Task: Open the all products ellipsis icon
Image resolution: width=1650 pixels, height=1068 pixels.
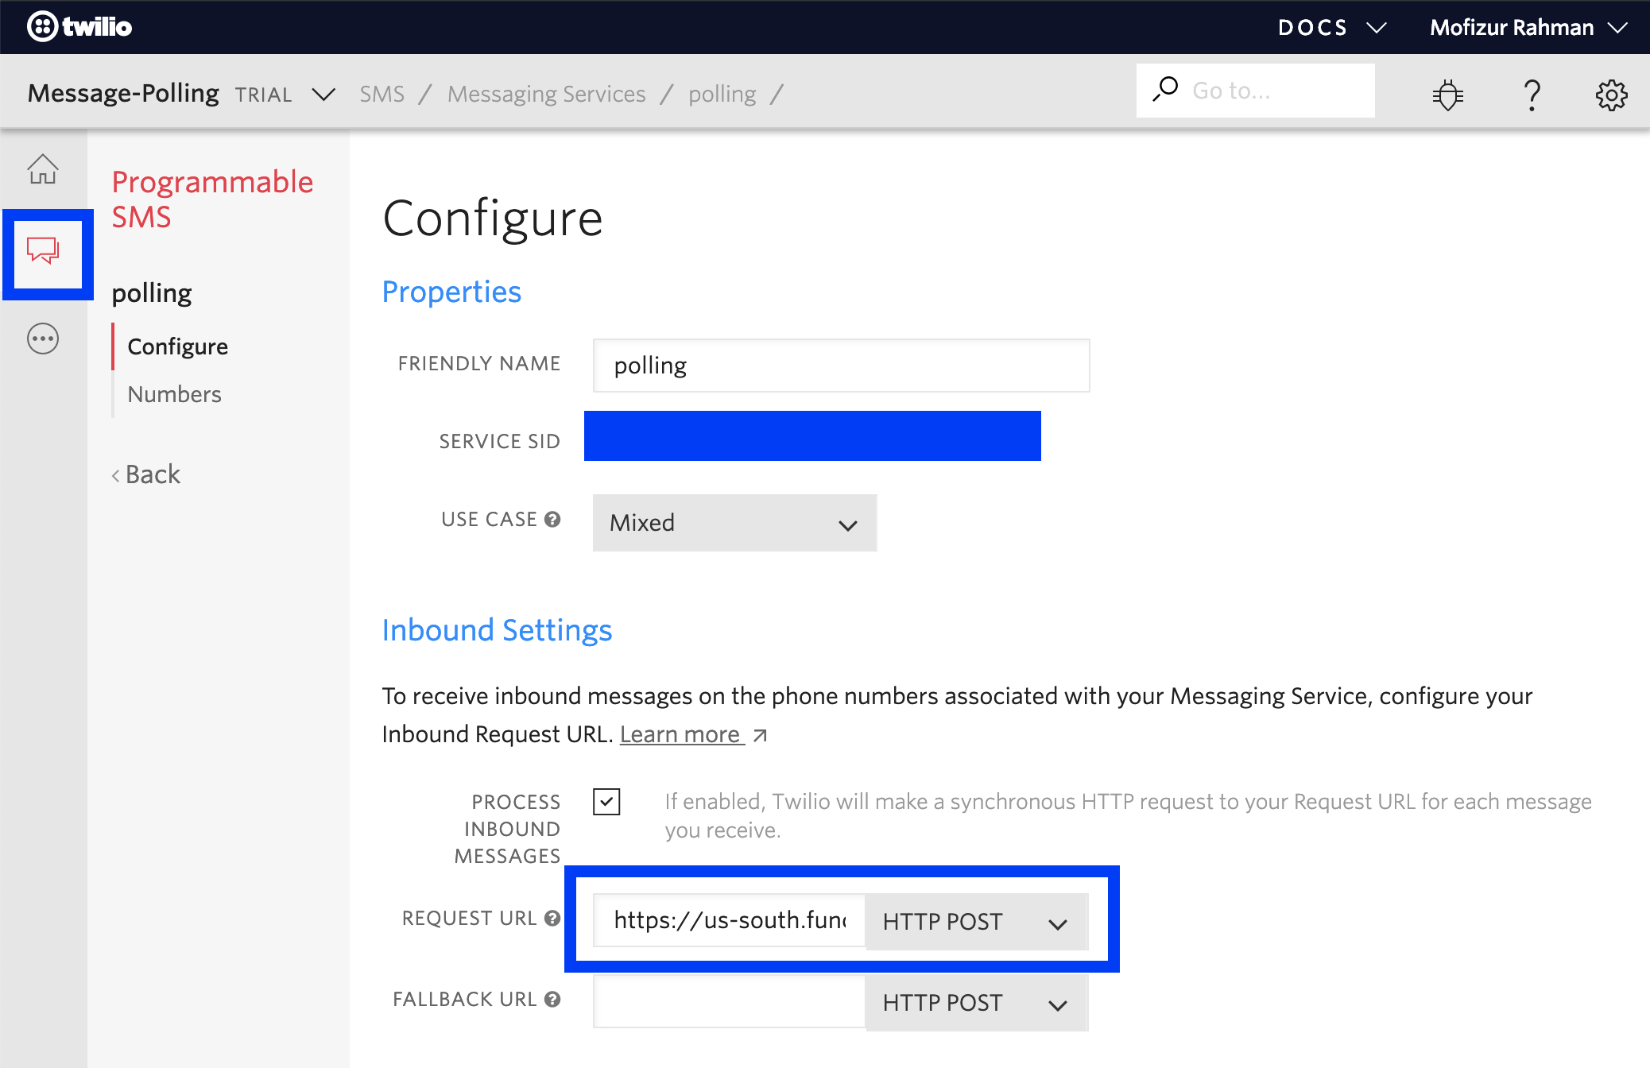Action: pyautogui.click(x=43, y=339)
